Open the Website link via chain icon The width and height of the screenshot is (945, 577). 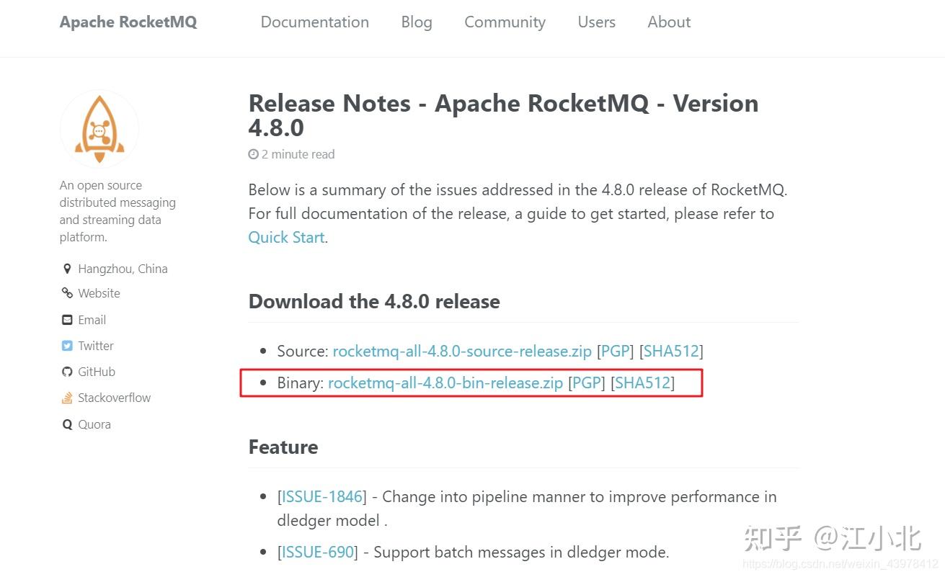pos(66,293)
